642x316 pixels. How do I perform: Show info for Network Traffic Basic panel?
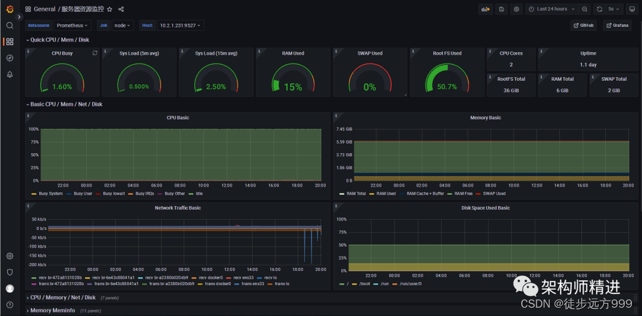[x=28, y=205]
